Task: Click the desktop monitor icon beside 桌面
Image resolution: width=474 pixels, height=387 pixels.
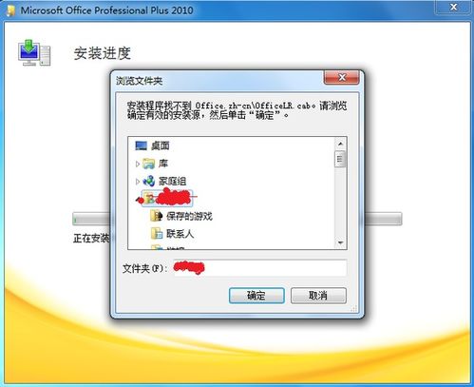Action: pyautogui.click(x=141, y=145)
